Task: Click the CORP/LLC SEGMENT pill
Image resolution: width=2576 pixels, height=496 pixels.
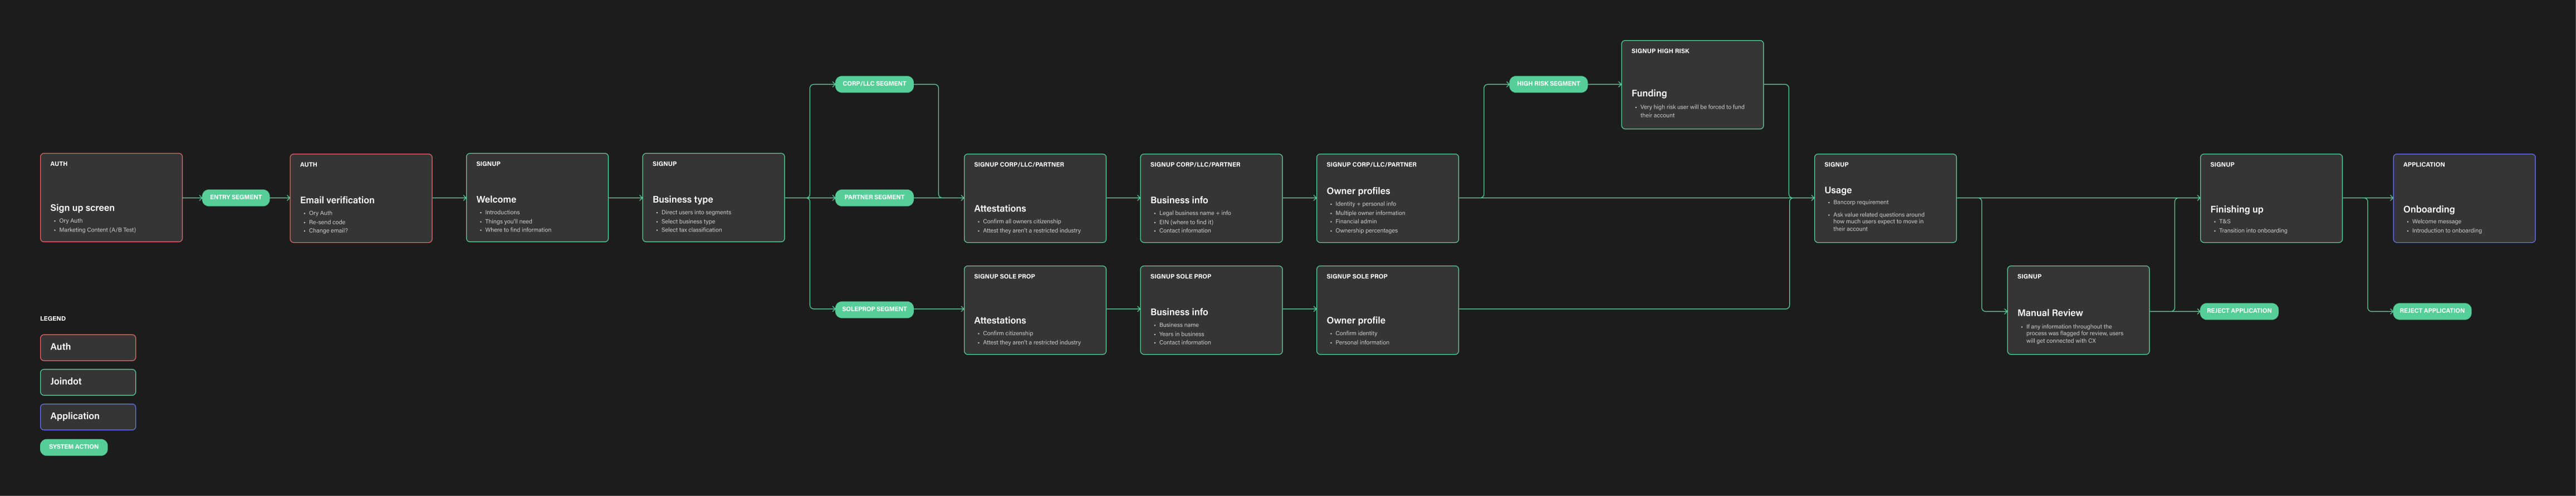Action: click(x=874, y=84)
